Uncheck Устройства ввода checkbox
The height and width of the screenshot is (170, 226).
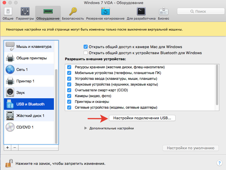click(x=69, y=79)
